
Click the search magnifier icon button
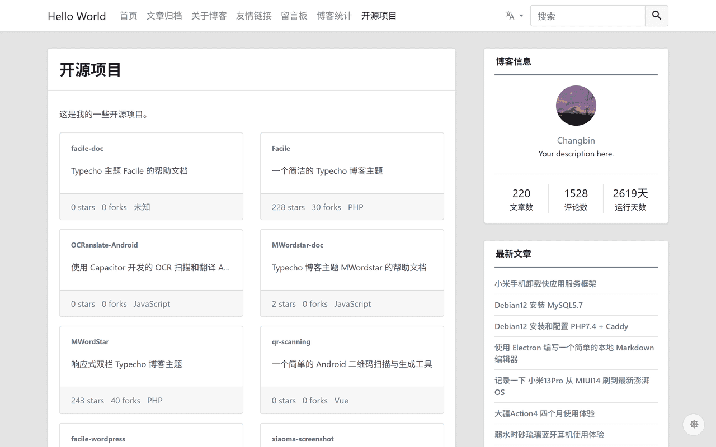657,16
